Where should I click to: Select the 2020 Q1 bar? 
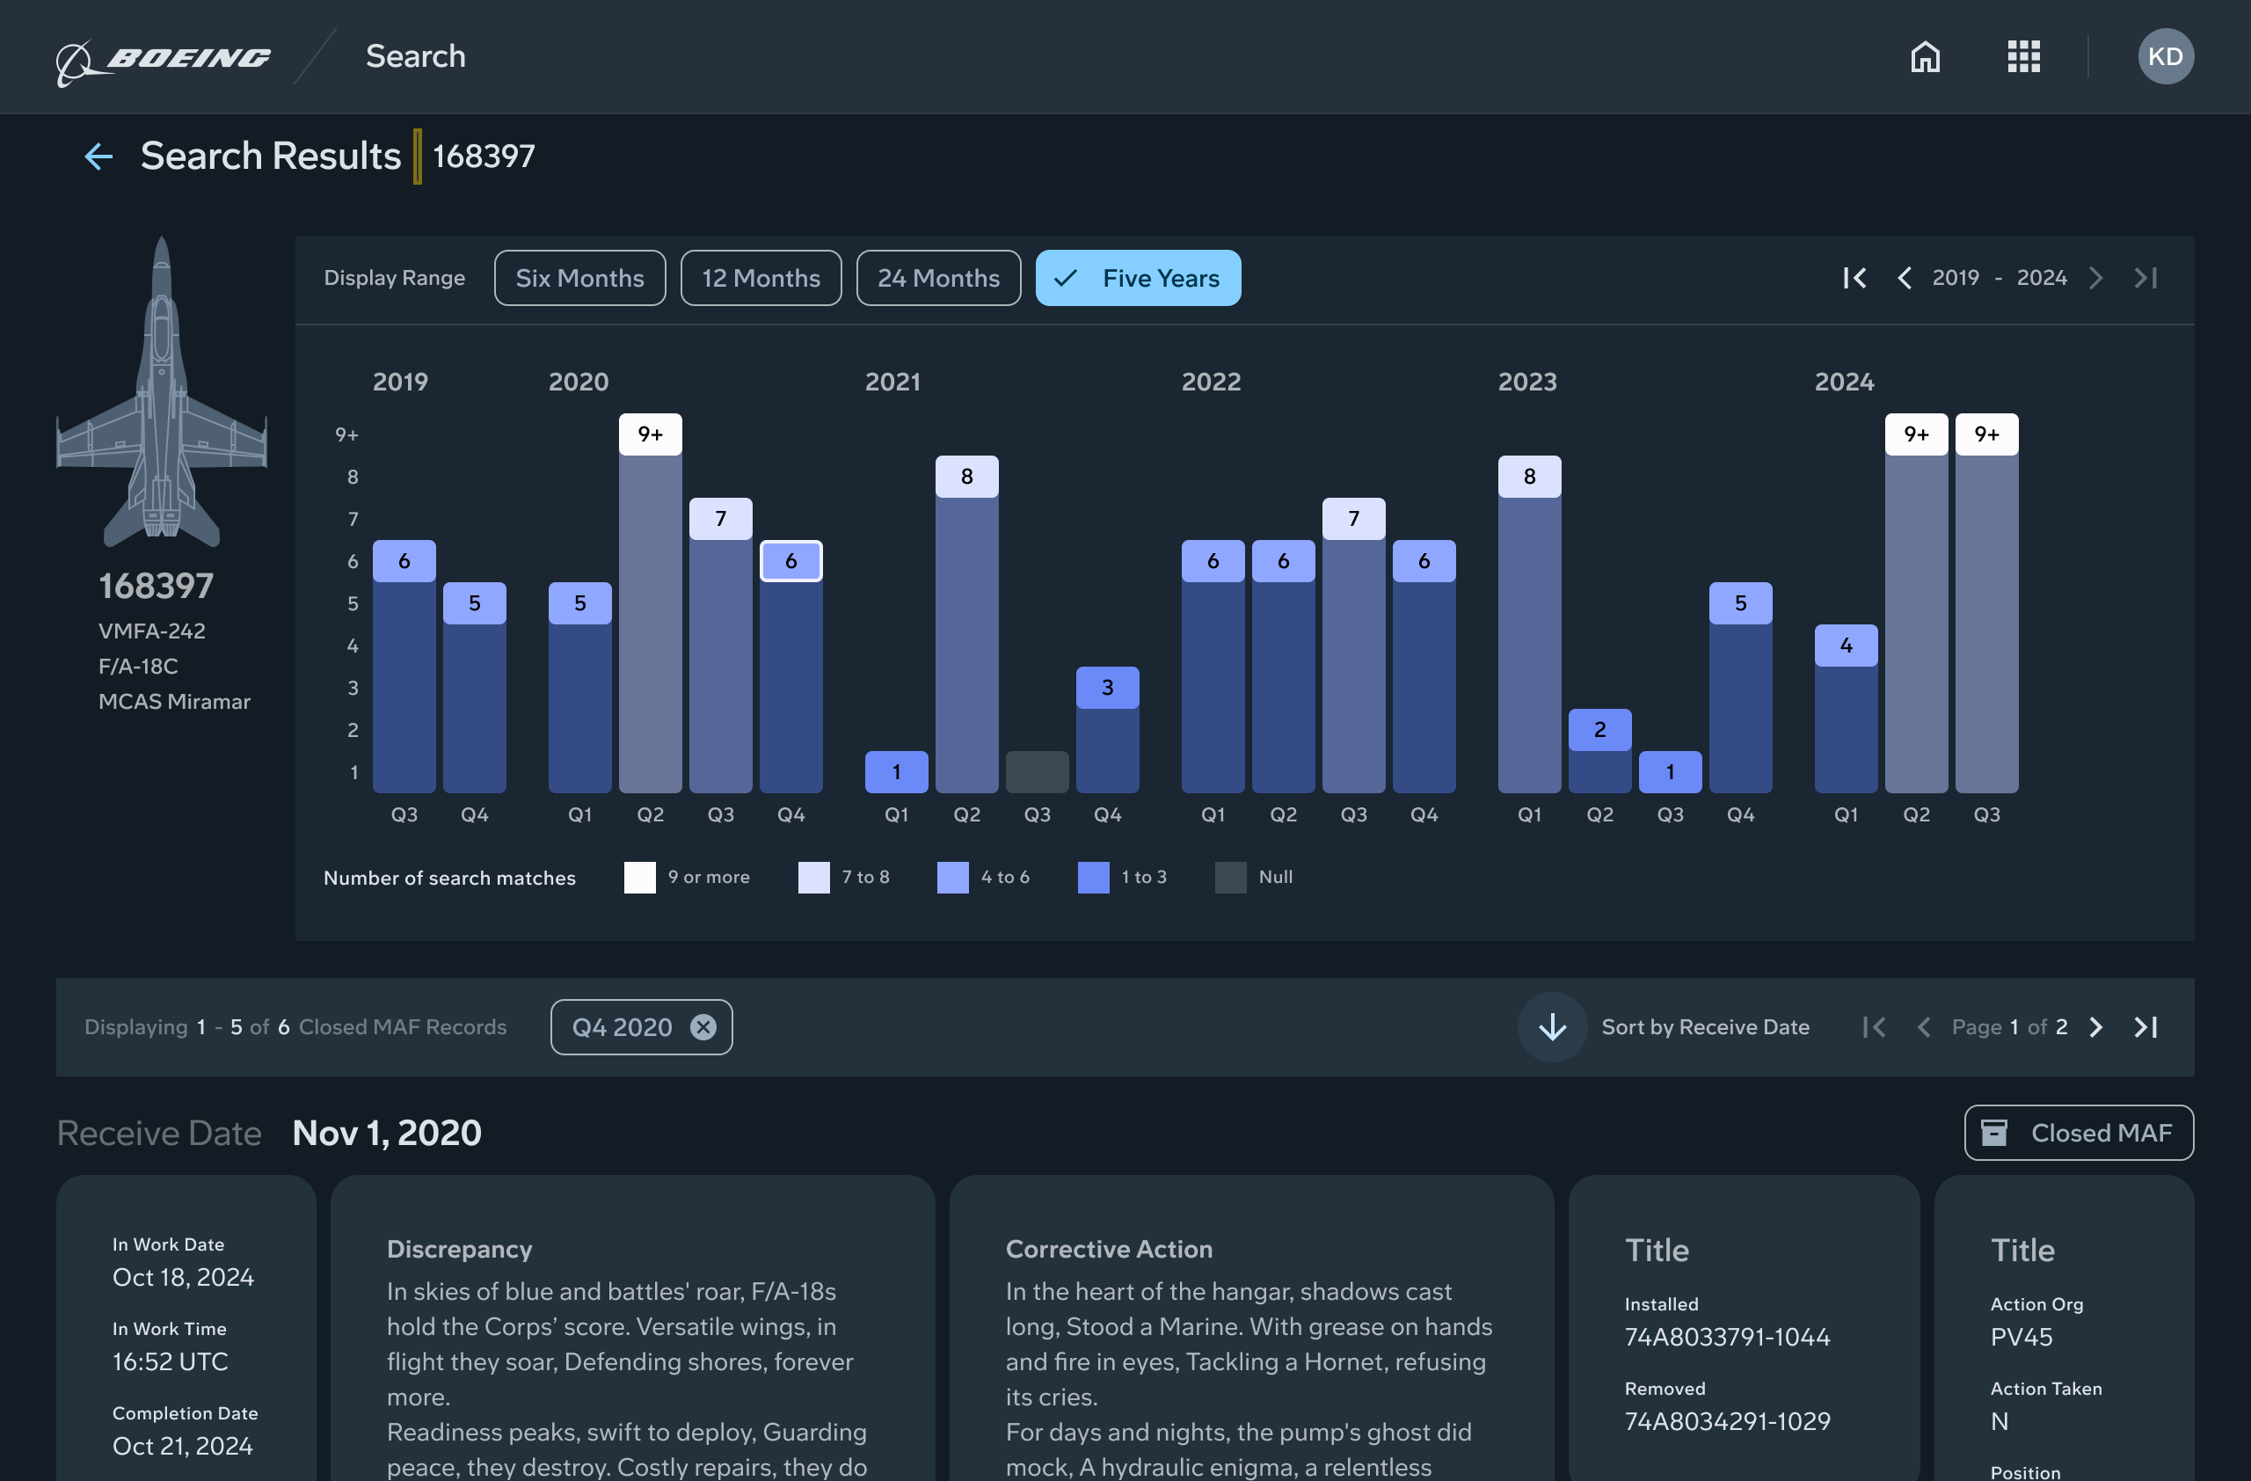(x=579, y=688)
